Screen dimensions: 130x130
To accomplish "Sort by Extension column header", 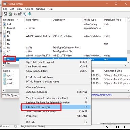I will [x=13, y=20].
